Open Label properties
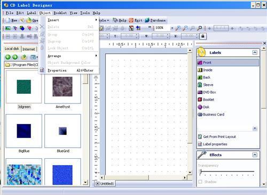This screenshot has height=195, width=267. click(213, 144)
